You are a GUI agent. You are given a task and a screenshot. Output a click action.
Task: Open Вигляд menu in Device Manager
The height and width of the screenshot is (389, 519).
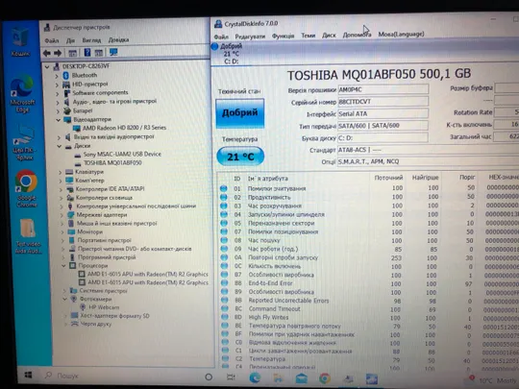click(x=91, y=40)
